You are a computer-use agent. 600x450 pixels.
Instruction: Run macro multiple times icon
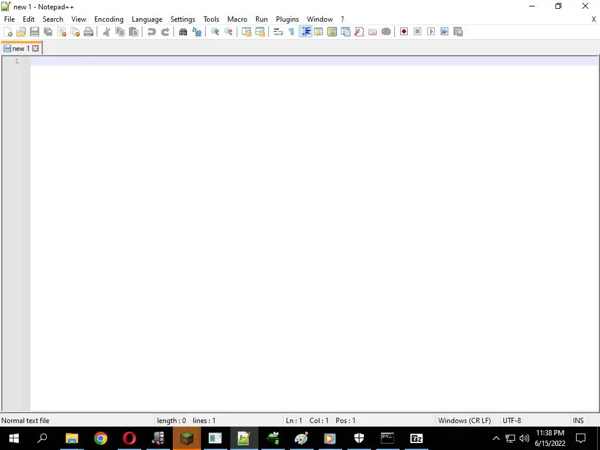[444, 32]
